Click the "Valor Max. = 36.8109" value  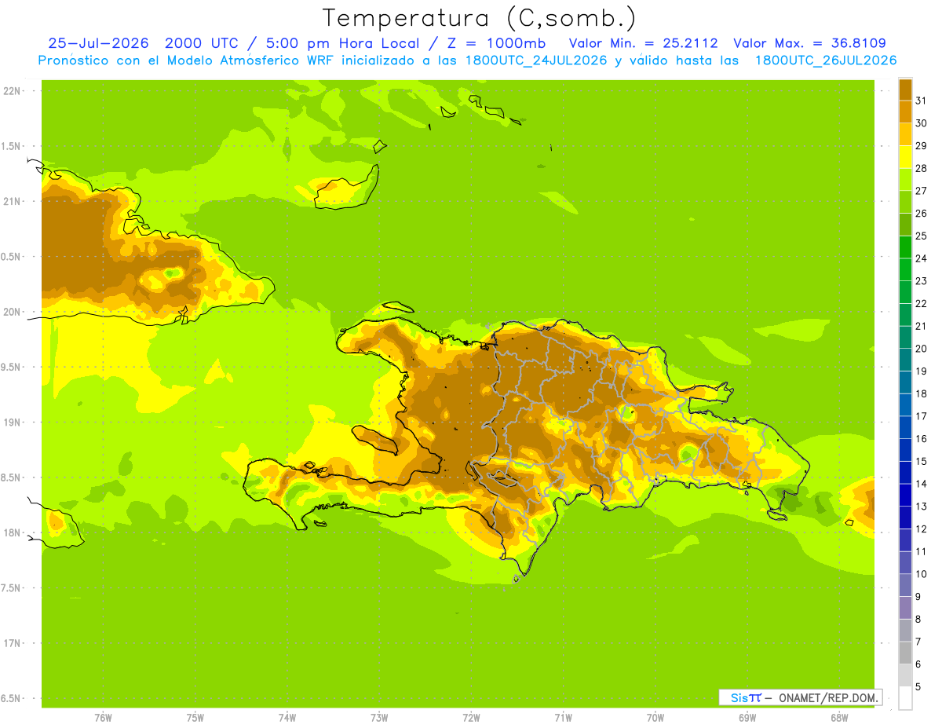(809, 43)
